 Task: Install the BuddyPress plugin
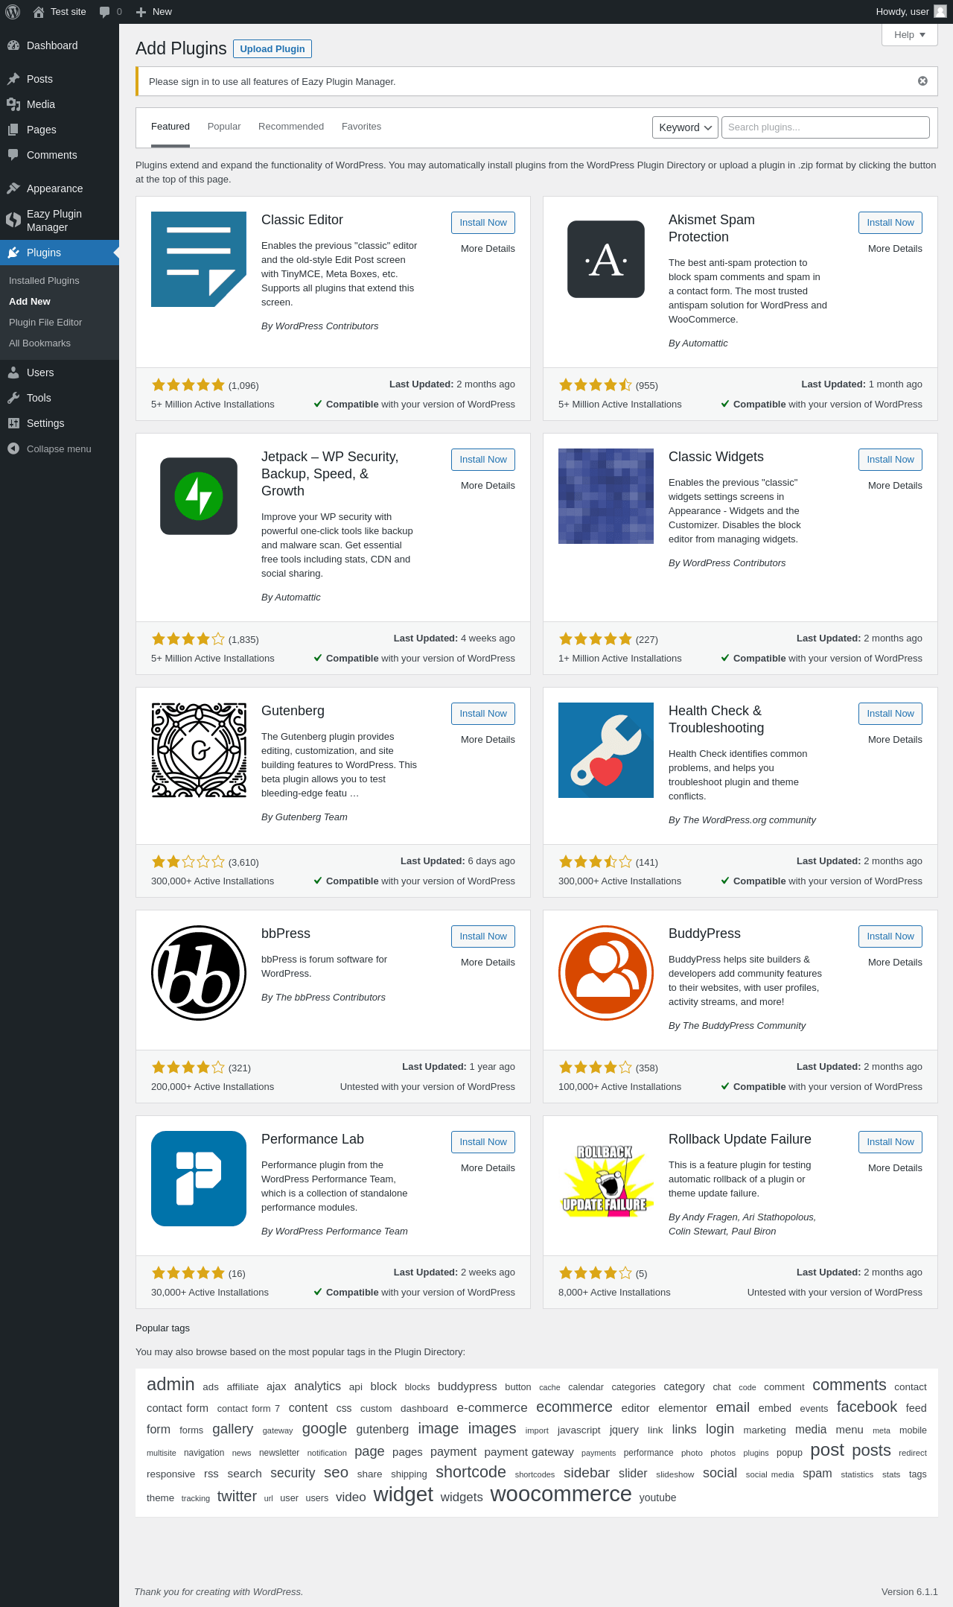[x=890, y=936]
